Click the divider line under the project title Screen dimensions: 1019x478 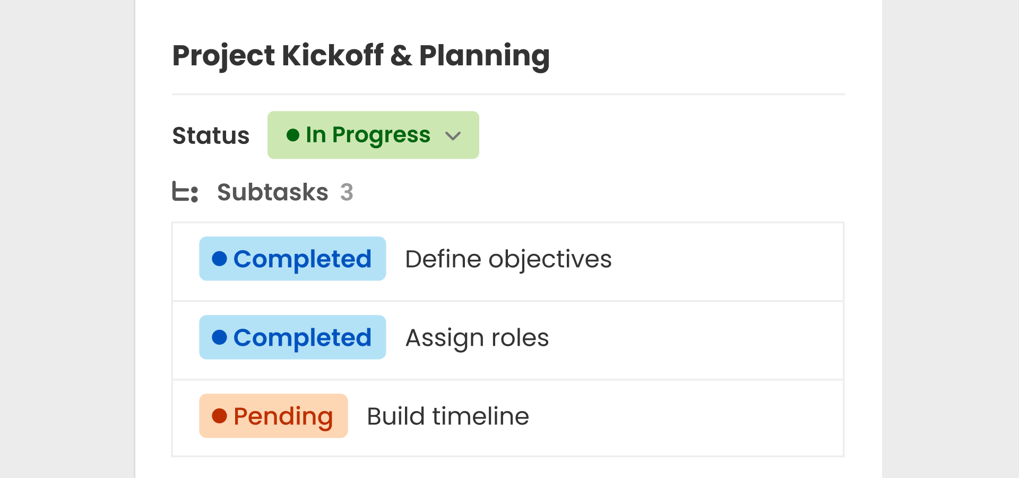pos(508,95)
